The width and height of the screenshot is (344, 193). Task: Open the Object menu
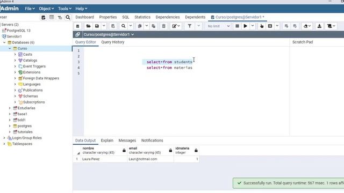tap(46, 9)
